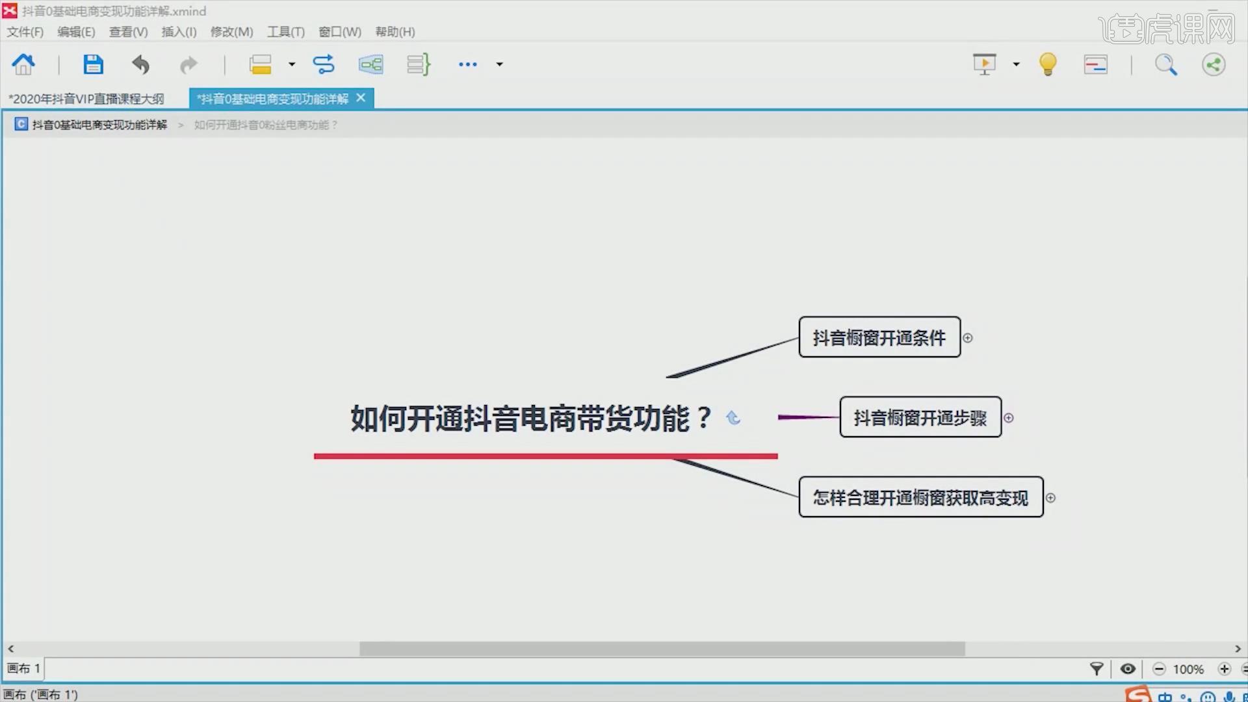Expand toolbar overflow dropdown arrow
Image resolution: width=1248 pixels, height=702 pixels.
(500, 64)
